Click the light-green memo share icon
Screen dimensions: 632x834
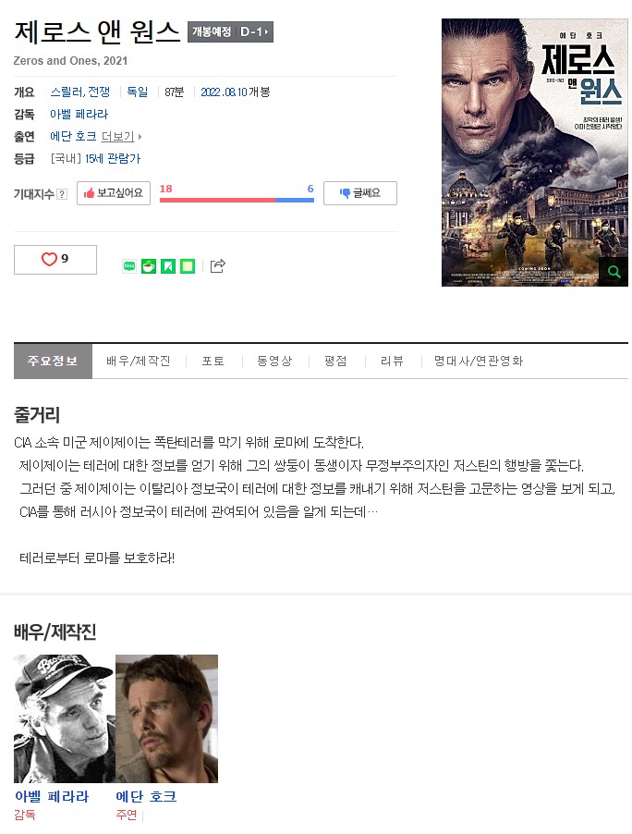(188, 266)
